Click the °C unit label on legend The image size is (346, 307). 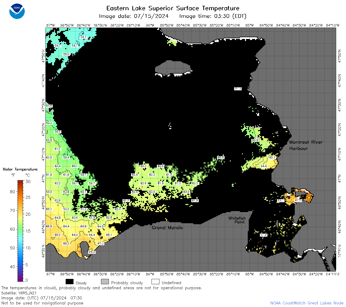click(x=28, y=175)
